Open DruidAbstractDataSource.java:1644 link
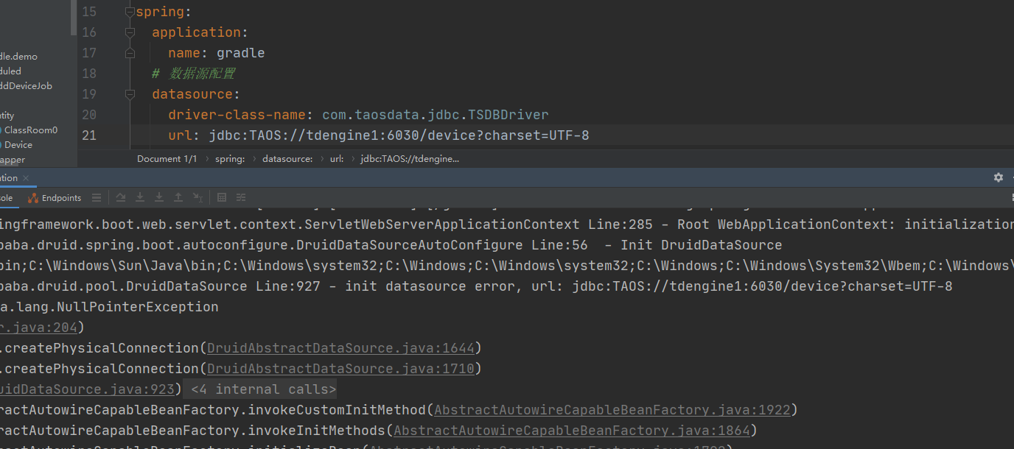 click(341, 347)
